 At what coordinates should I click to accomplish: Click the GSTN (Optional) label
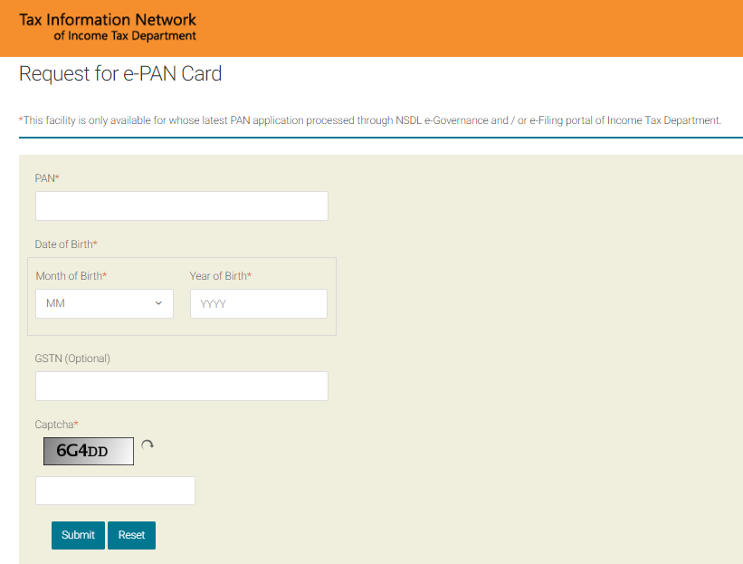(x=72, y=358)
